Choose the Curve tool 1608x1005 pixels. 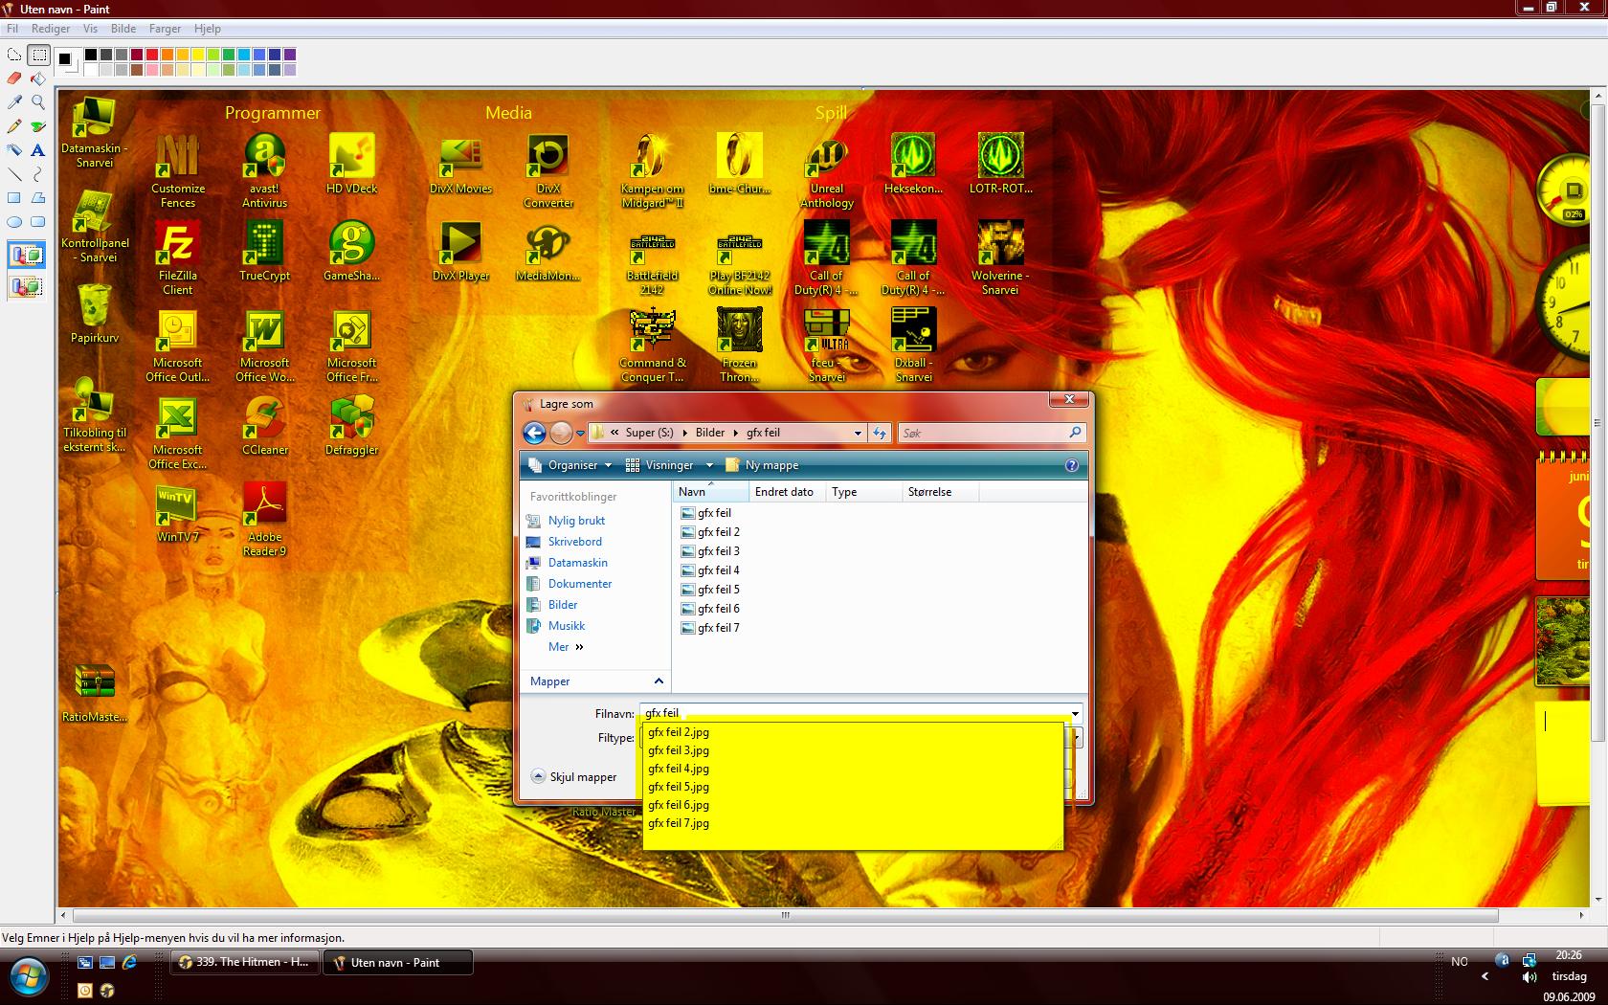38,174
